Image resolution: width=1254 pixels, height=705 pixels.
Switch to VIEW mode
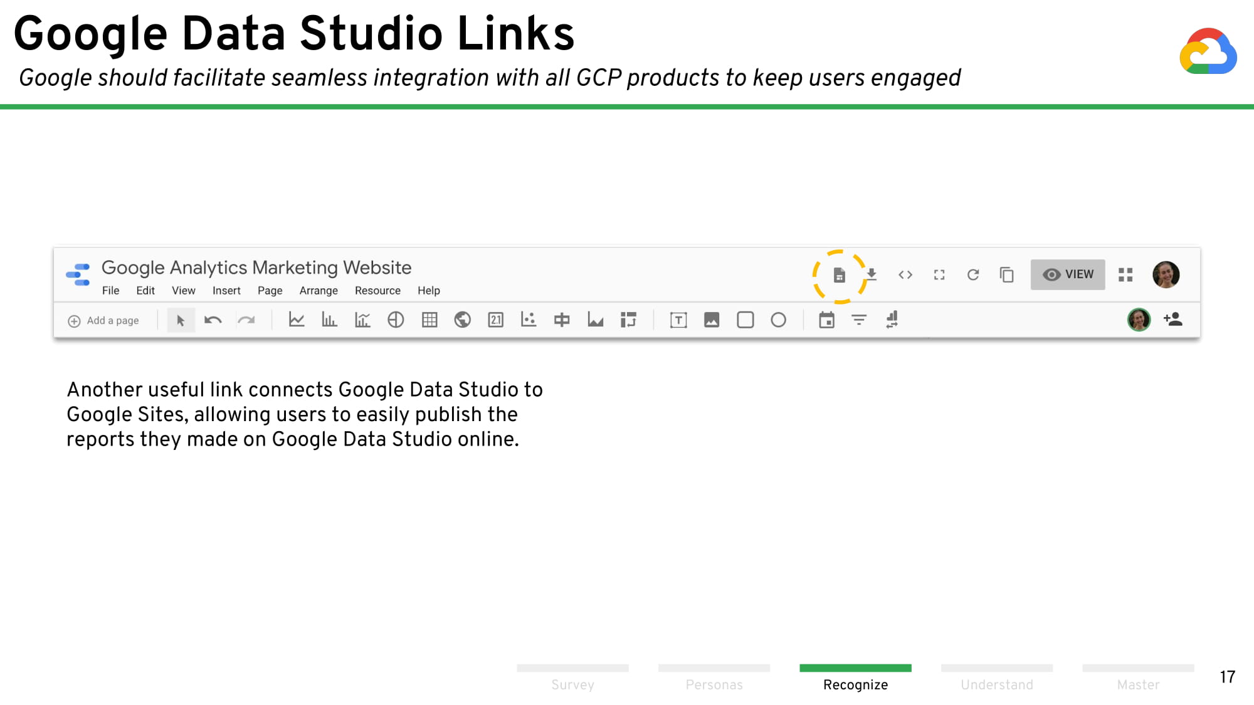1068,274
